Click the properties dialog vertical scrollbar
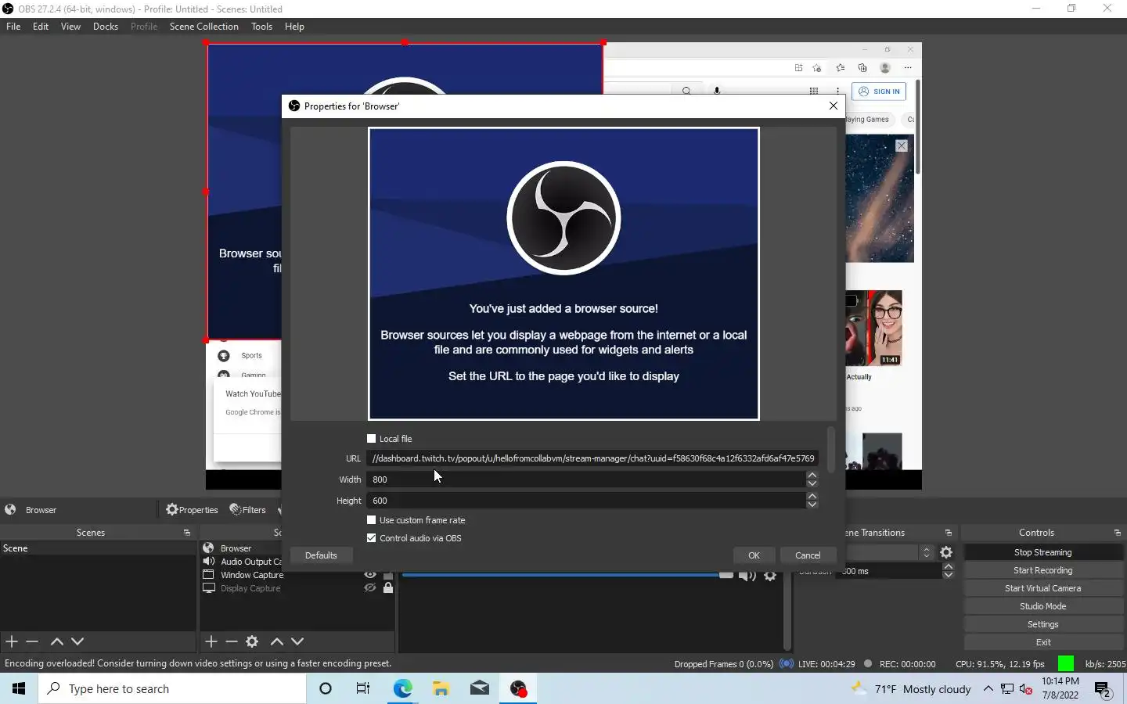The width and height of the screenshot is (1127, 704). [830, 450]
